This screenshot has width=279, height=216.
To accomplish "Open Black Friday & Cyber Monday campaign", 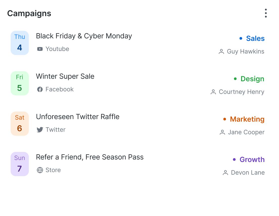I will 84,36.
